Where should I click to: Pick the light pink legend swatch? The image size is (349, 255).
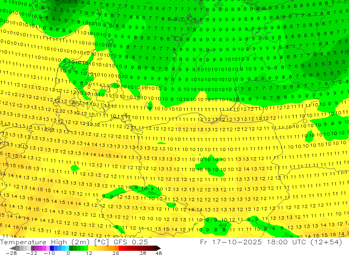pos(48,248)
